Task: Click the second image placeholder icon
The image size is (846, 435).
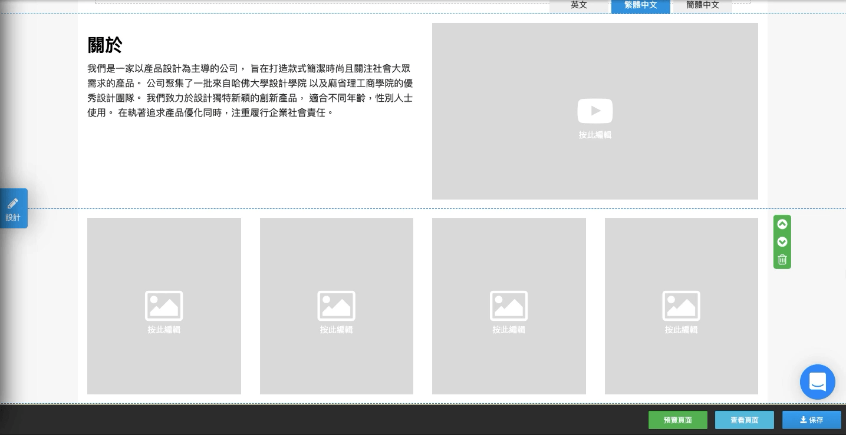Action: point(336,306)
